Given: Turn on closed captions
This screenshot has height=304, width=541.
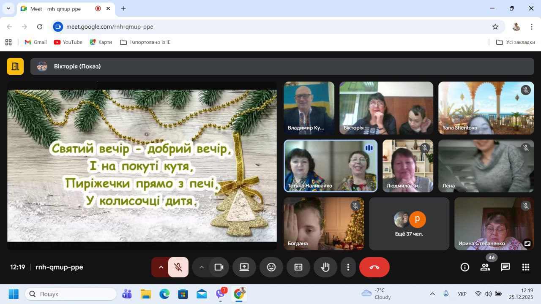Looking at the screenshot, I should point(298,267).
